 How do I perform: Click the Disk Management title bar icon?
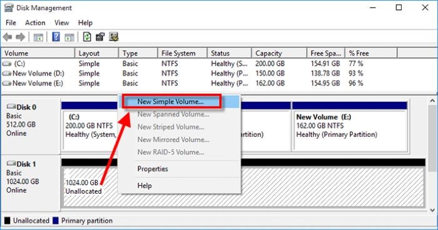pyautogui.click(x=9, y=7)
